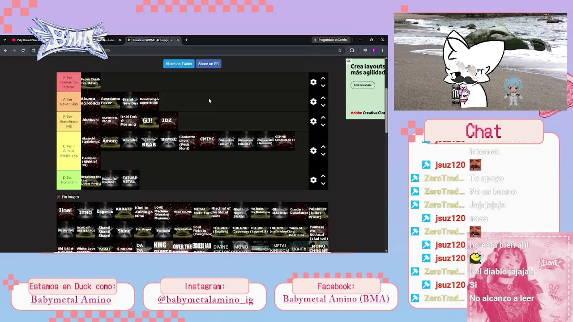573x322 pixels.
Task: Move D Tier row down with arrow
Action: (323, 183)
